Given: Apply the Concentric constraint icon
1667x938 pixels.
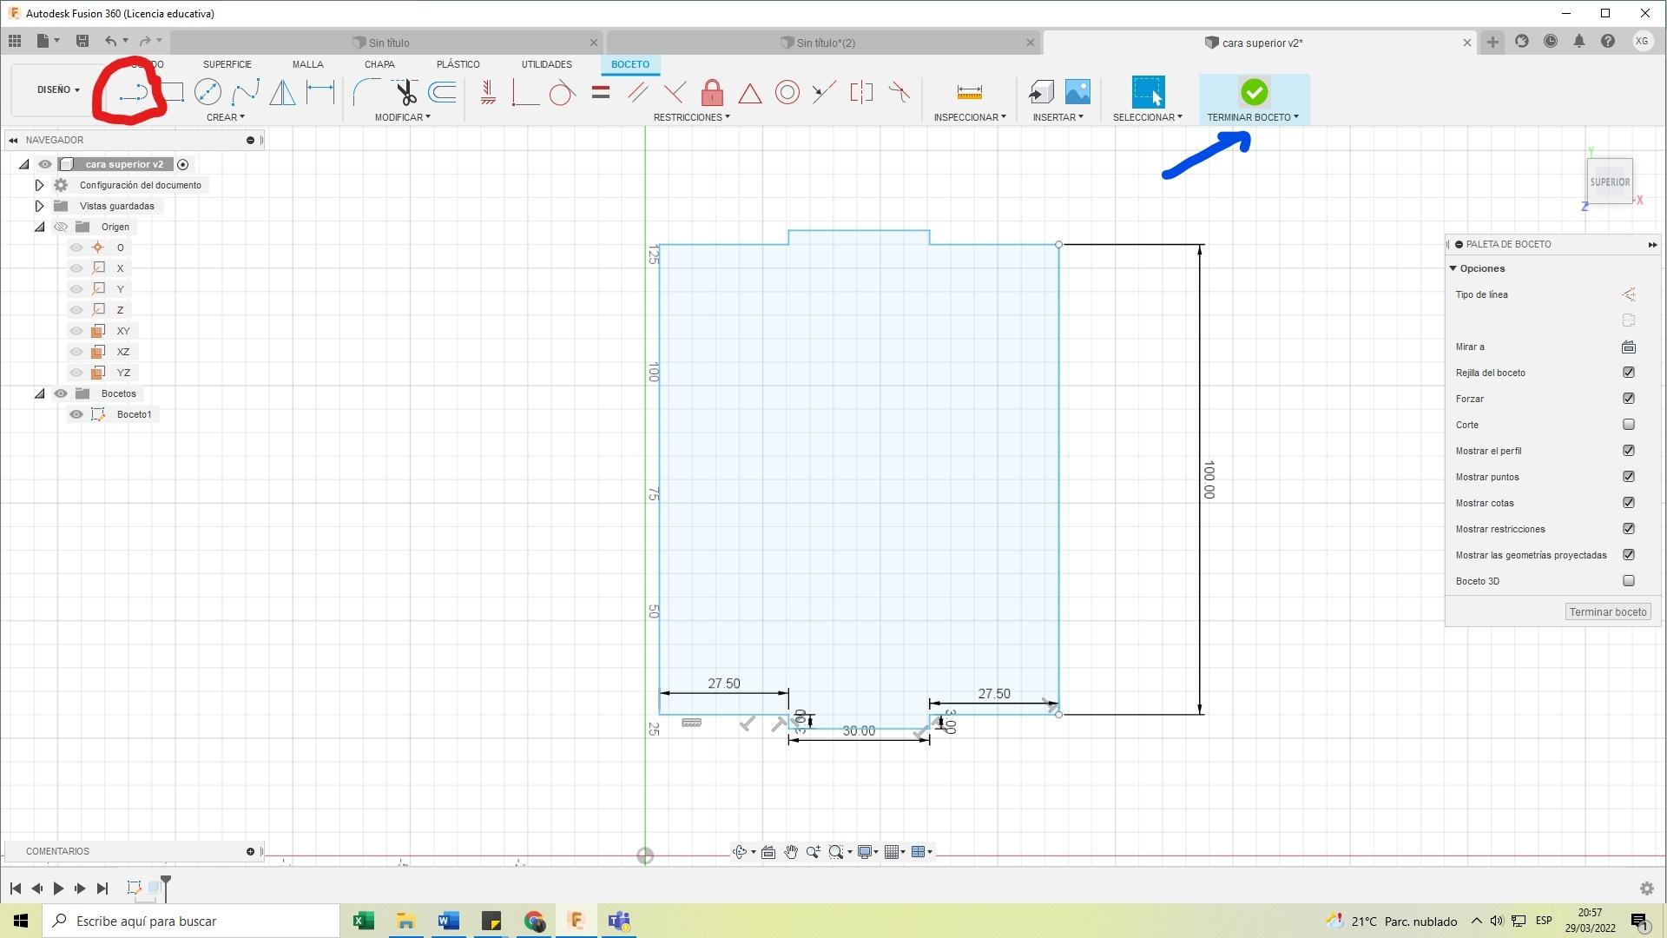Looking at the screenshot, I should (x=787, y=92).
